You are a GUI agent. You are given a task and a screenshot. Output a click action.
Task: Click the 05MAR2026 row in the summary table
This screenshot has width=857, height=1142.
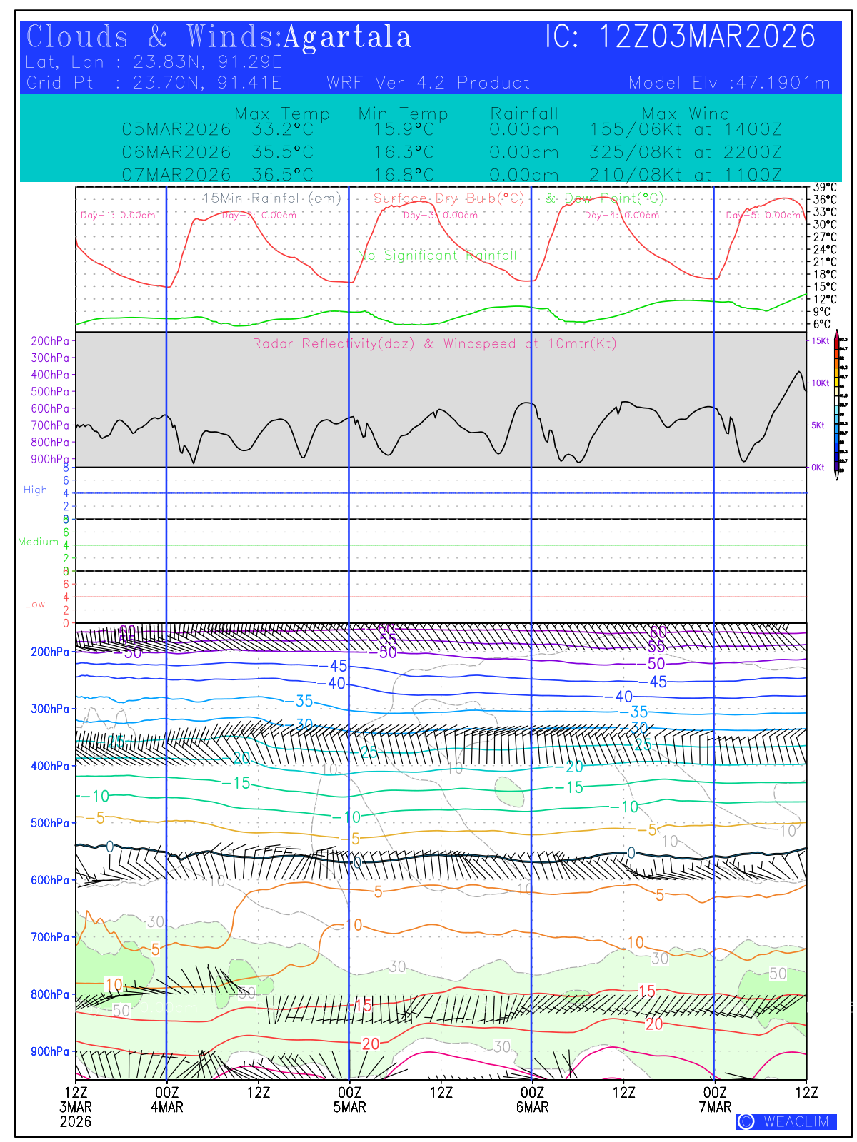point(451,130)
